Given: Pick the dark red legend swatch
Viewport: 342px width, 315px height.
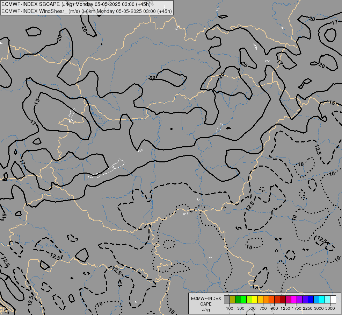Looking at the screenshot, I should (283, 299).
